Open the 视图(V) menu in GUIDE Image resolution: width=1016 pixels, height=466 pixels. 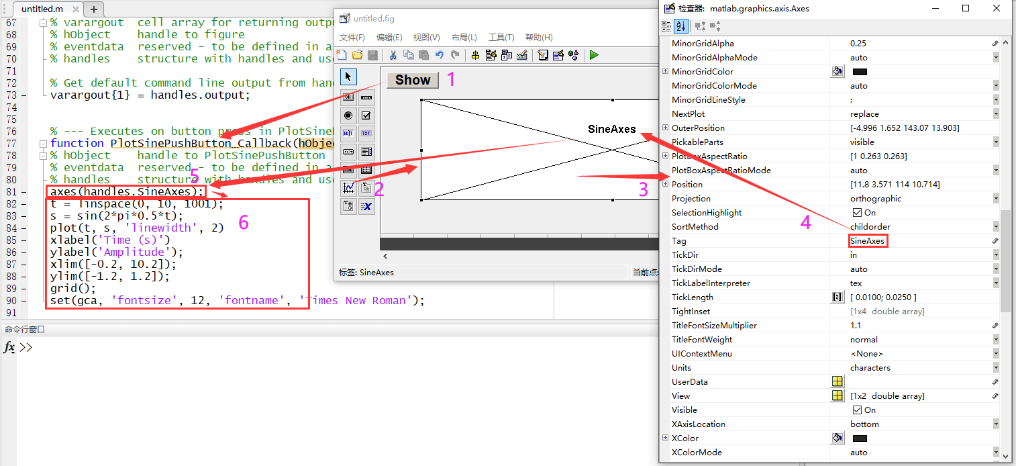pos(426,38)
